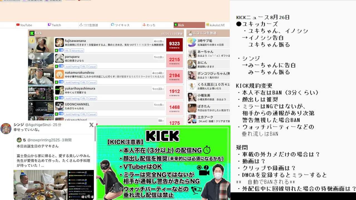This screenshot has width=356, height=200.
Task: Open nakamurakundesu's stream thumbnail
Action: tap(41, 77)
